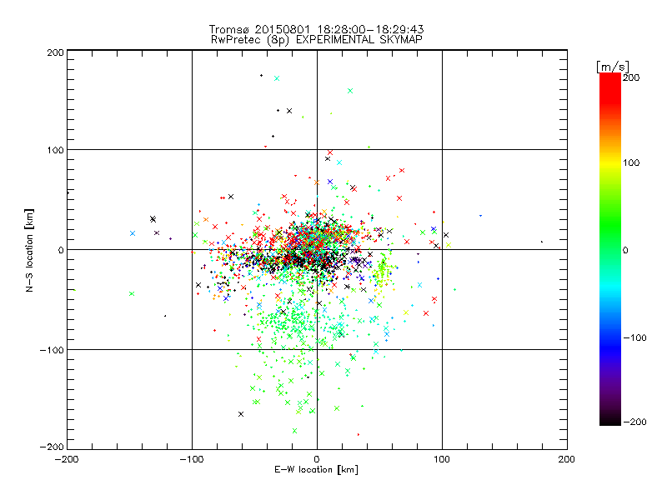Click E-W axis tick label "-200"
Screen dimensions: 667x500
coord(67,460)
